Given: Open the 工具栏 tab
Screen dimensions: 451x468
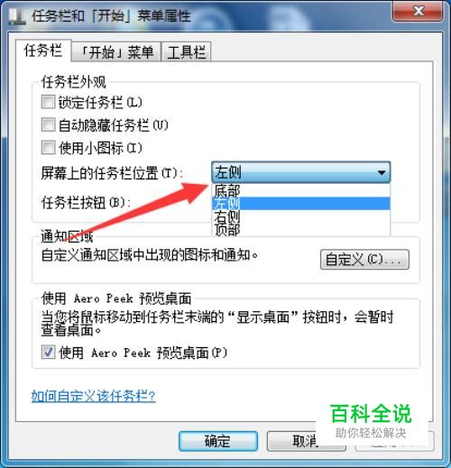Looking at the screenshot, I should 186,52.
